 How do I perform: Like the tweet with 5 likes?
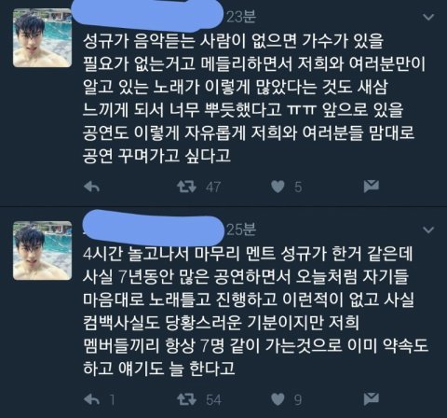pyautogui.click(x=278, y=187)
